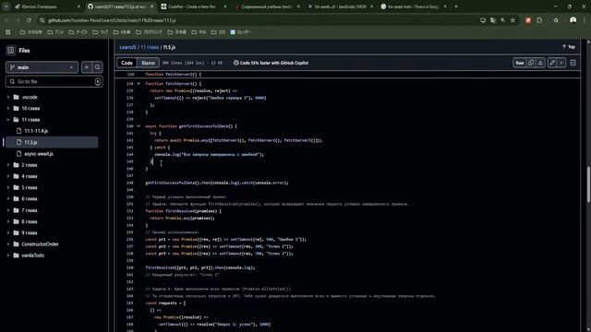Expand the 2 глава folder
This screenshot has width=591, height=332.
pos(8,165)
